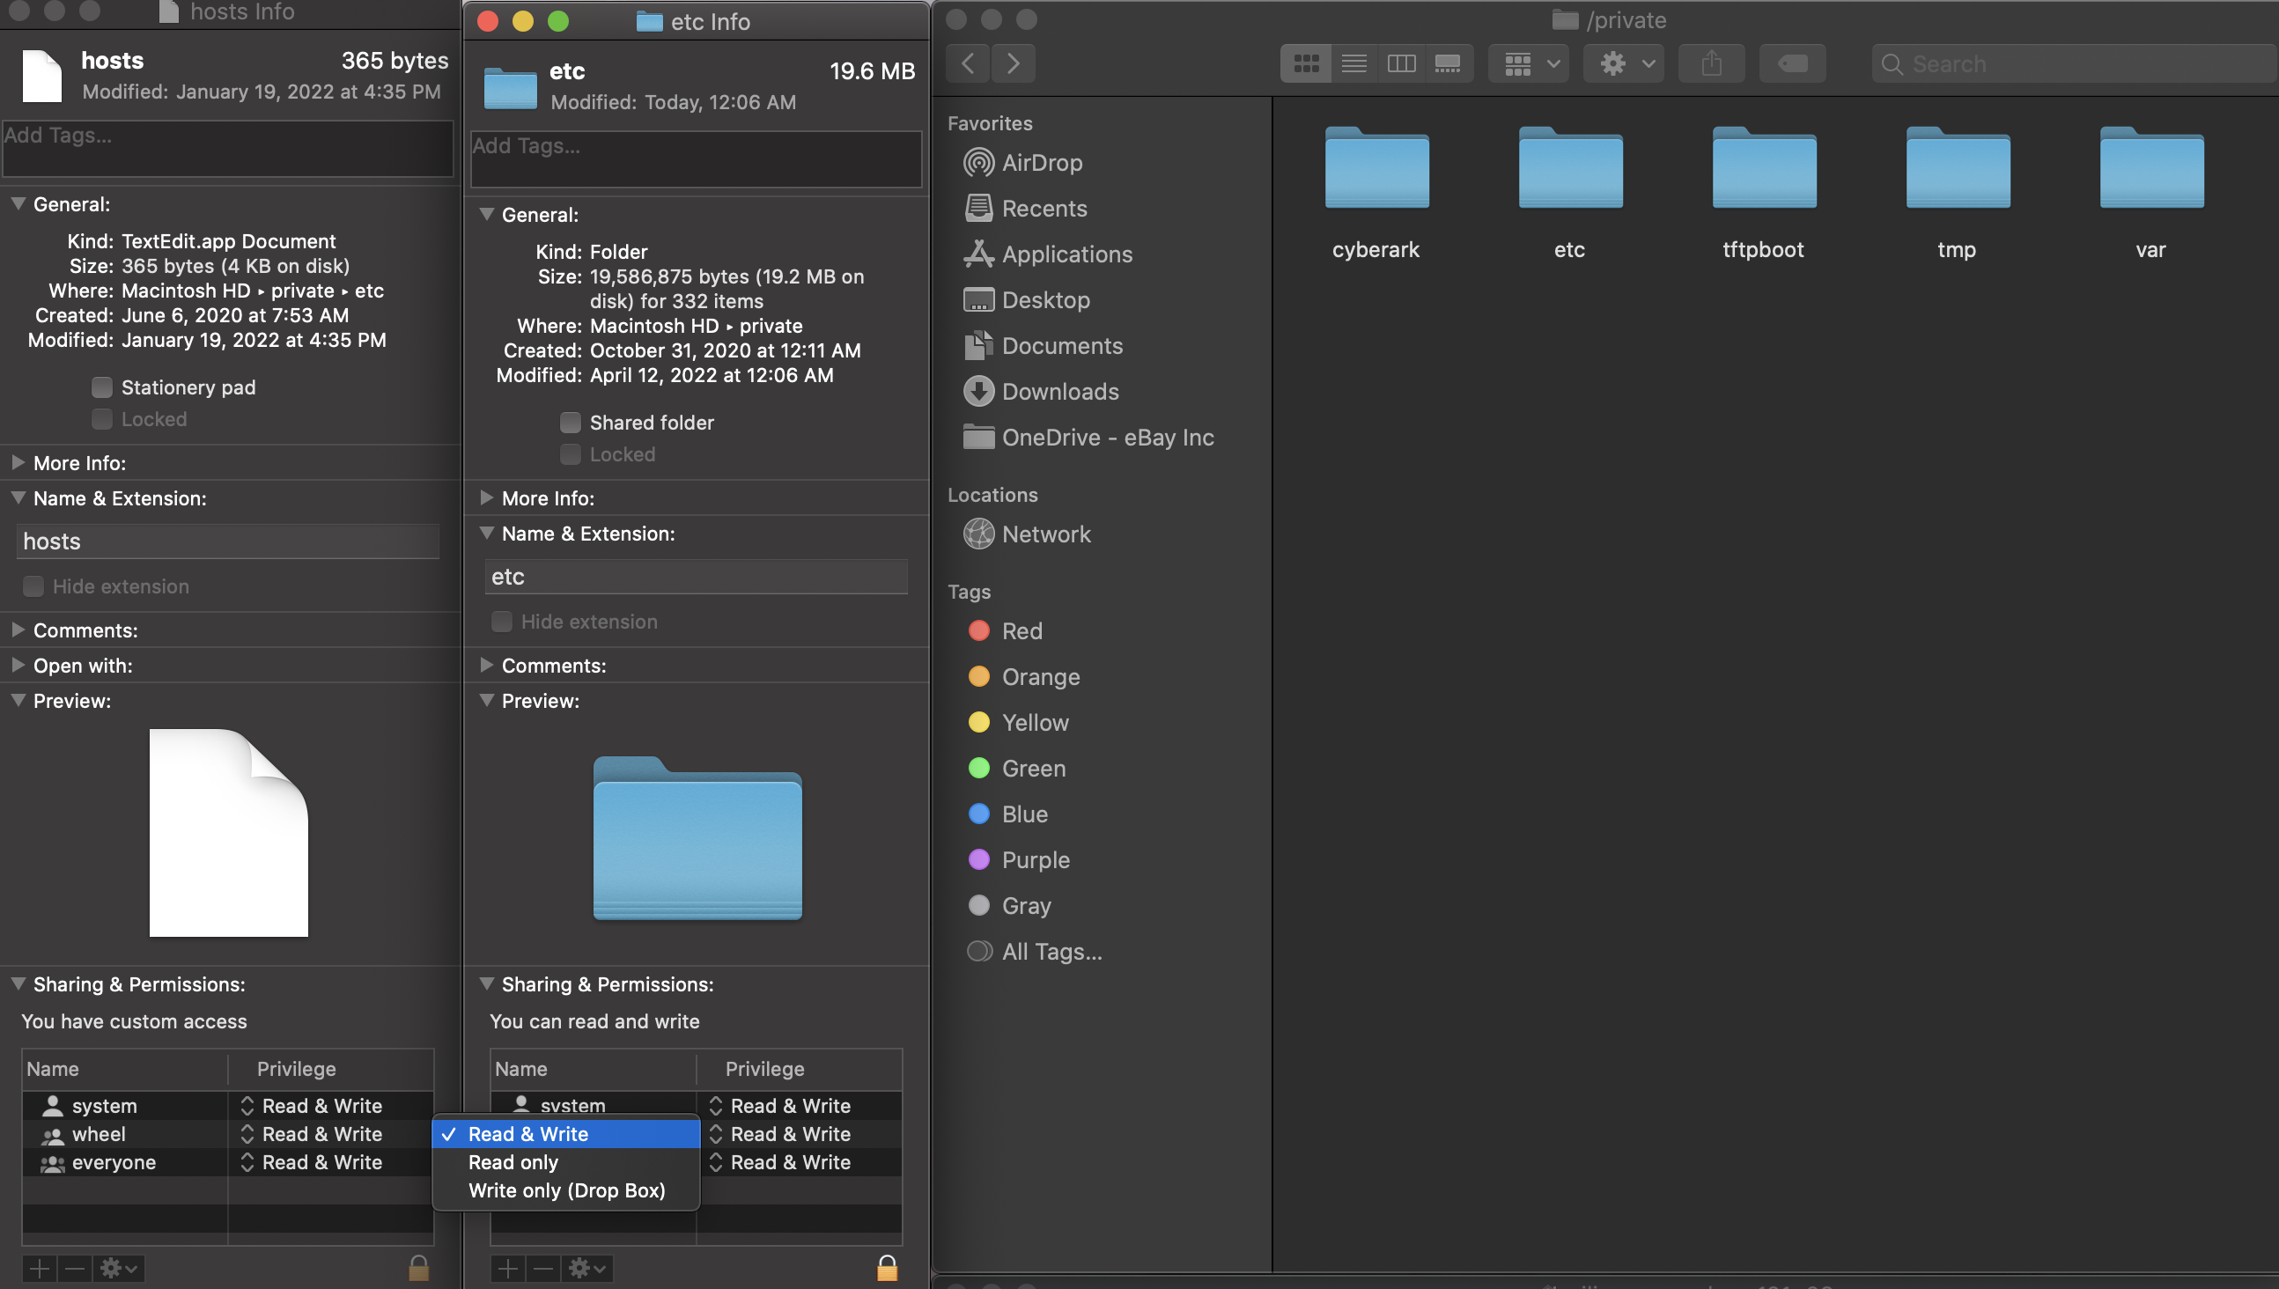The width and height of the screenshot is (2279, 1289).
Task: Toggle Locked checkbox in etc Info
Action: point(571,455)
